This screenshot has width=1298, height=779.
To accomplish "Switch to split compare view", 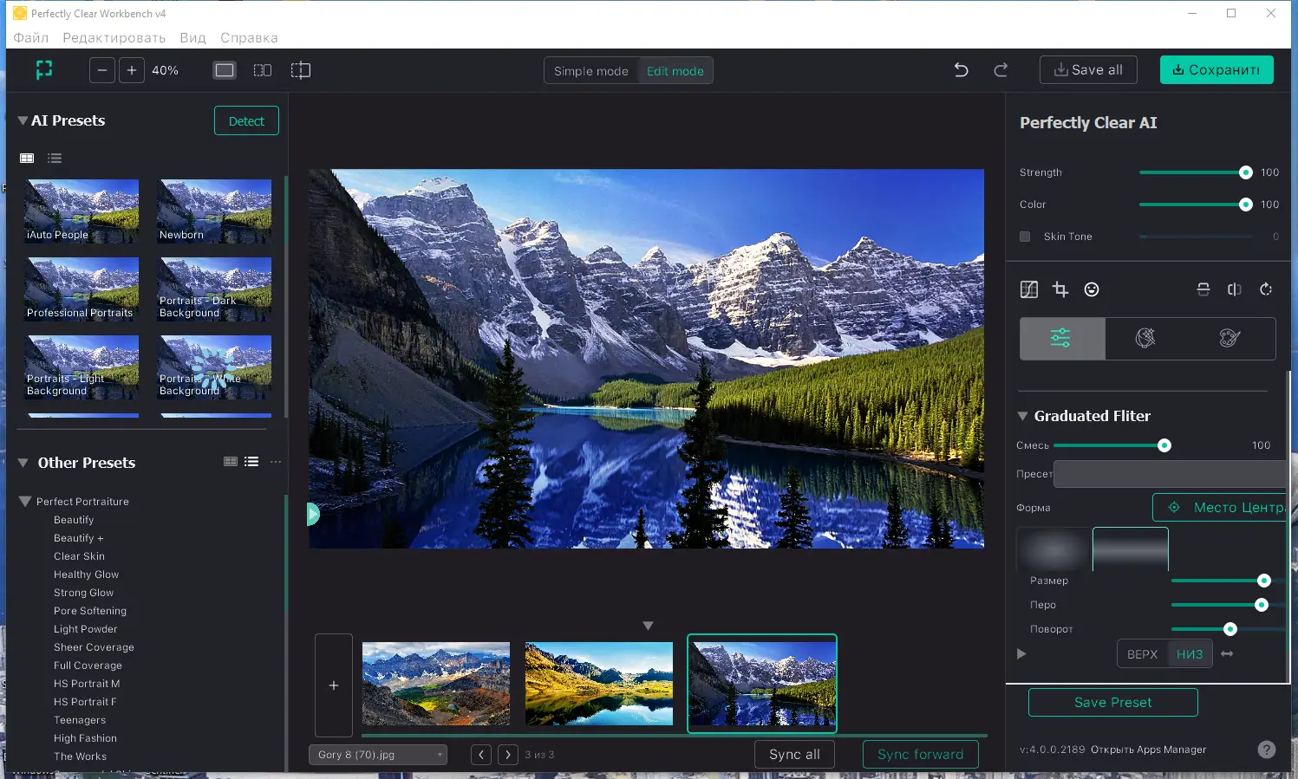I will tap(301, 70).
